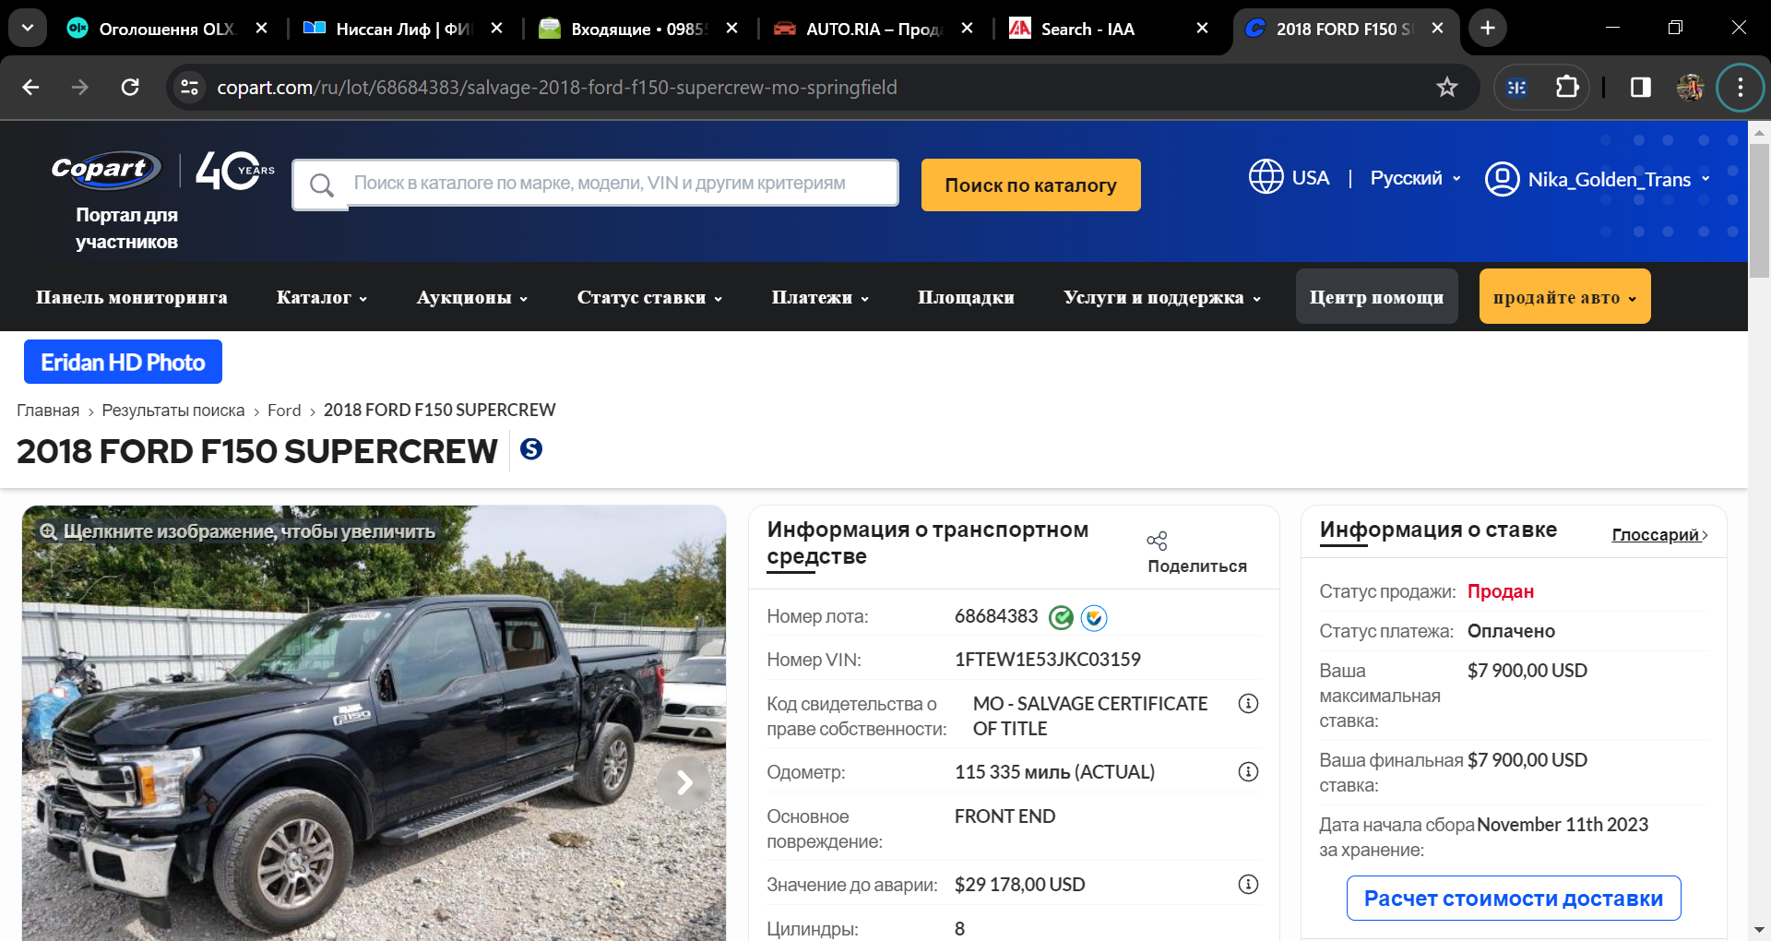Expand the Русский language dropdown
This screenshot has width=1771, height=941.
1416,178
